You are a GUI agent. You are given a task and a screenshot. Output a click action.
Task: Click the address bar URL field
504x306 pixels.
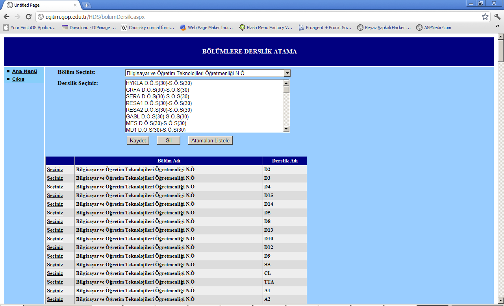[256, 17]
